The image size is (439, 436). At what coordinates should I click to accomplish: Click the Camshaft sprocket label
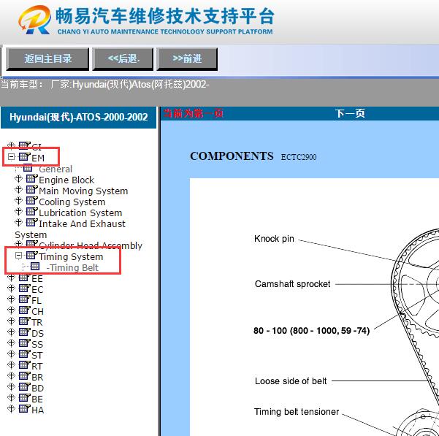pos(292,284)
